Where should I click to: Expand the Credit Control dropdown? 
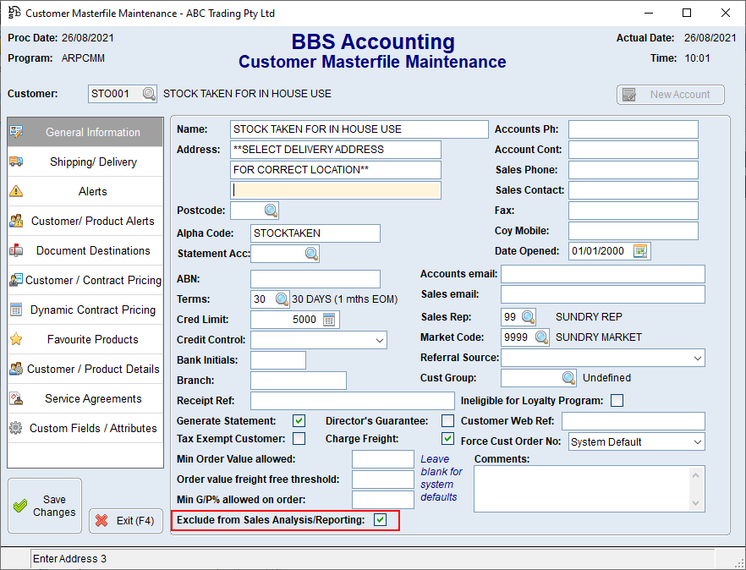click(379, 340)
